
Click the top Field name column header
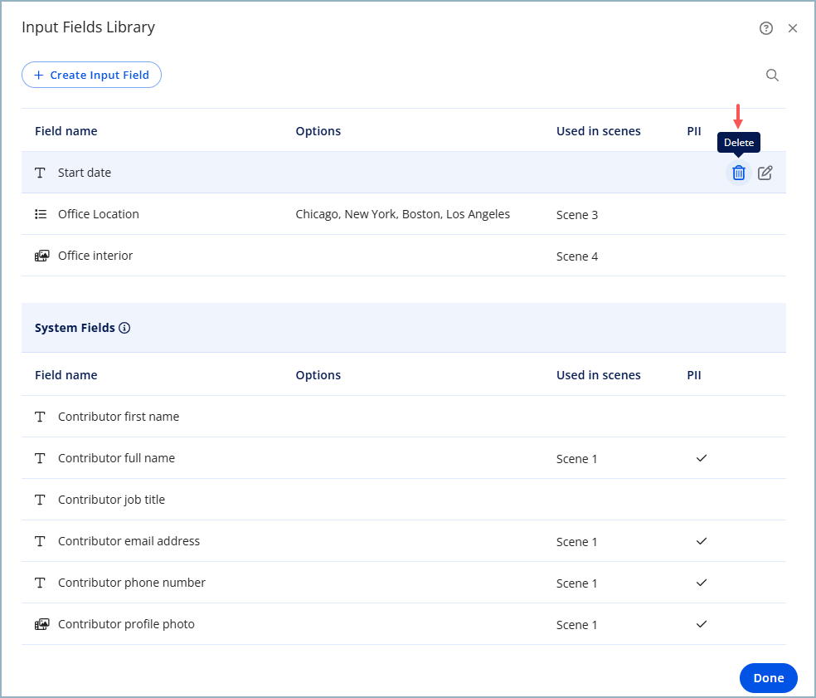pos(66,131)
